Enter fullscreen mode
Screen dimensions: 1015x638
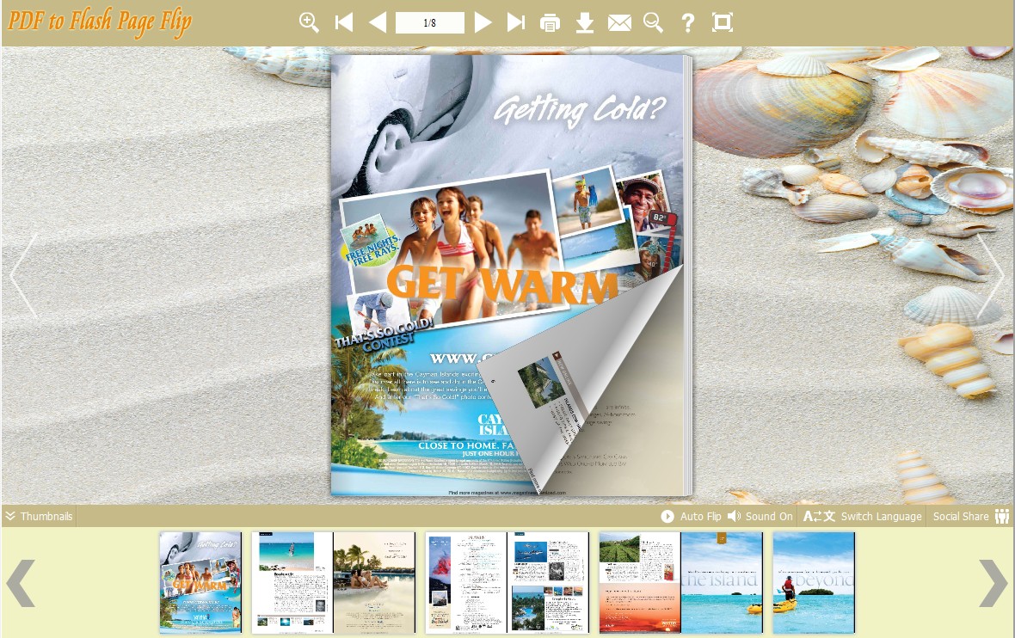pos(723,22)
